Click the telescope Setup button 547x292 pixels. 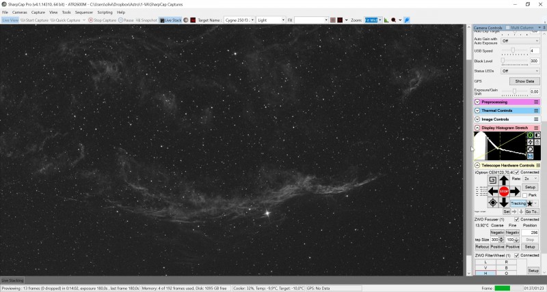coord(530,187)
